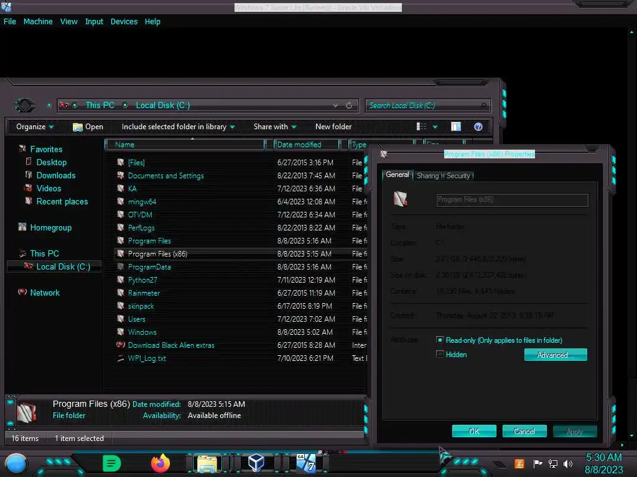Click the refresh icon in address bar
The height and width of the screenshot is (477, 637).
pyautogui.click(x=349, y=106)
